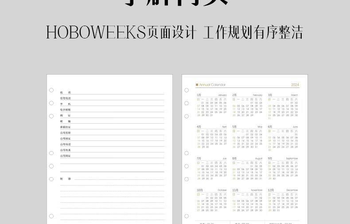
Task: Click the 公司传真 field line
Action: point(115,150)
